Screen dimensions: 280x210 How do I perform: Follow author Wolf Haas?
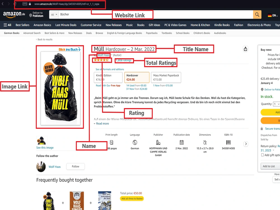click(x=75, y=166)
